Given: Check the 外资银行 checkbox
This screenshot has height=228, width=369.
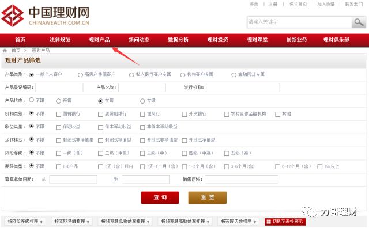Looking at the screenshot, I should coord(184,114).
